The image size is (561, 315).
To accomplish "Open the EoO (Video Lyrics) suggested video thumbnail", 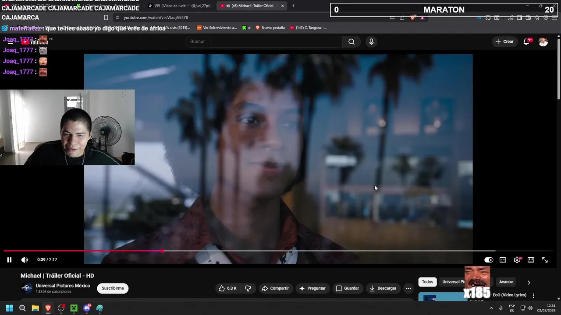I will point(442,297).
